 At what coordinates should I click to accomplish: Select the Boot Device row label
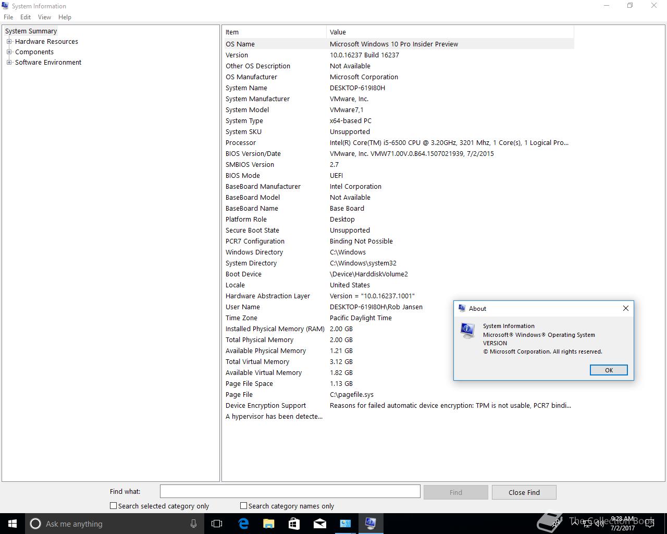pyautogui.click(x=243, y=274)
